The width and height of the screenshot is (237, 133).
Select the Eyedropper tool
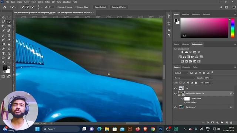pos(3,31)
